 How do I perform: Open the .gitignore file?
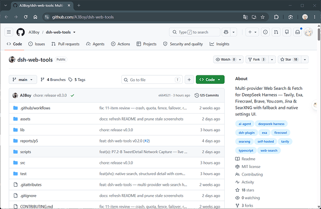pyautogui.click(x=28, y=196)
